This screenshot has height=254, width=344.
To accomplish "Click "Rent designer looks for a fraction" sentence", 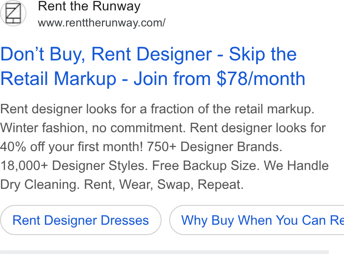I will point(157,109).
